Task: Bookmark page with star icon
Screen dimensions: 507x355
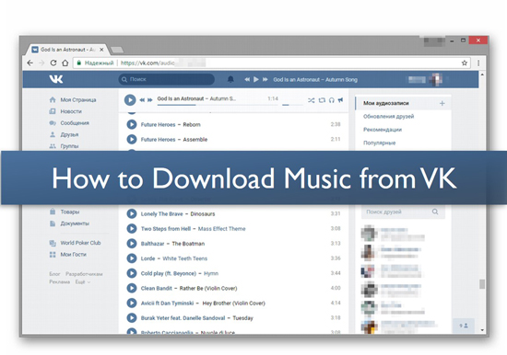Action: pyautogui.click(x=465, y=63)
